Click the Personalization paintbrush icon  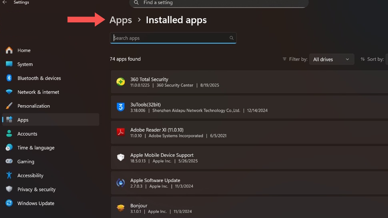pyautogui.click(x=9, y=106)
